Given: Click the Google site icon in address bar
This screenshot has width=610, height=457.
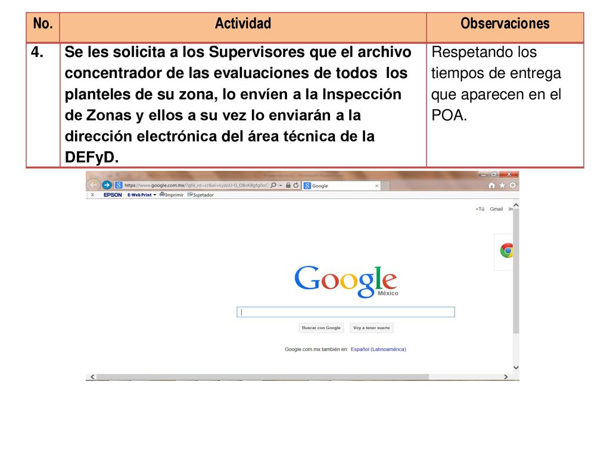Looking at the screenshot, I should 119,186.
